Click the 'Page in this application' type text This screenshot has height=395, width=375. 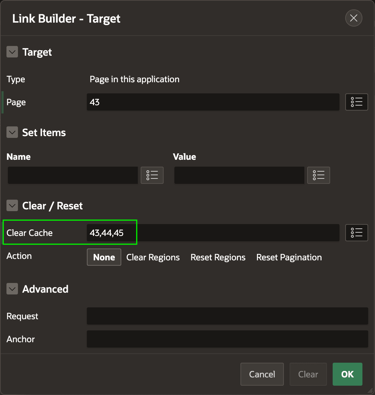[135, 79]
